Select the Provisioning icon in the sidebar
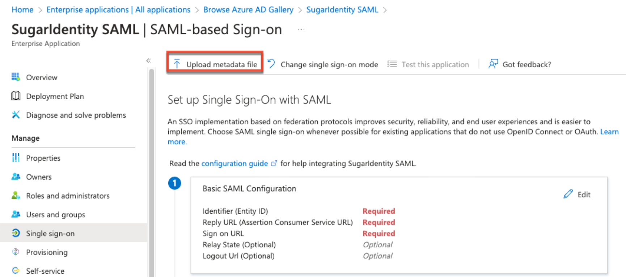Screen dimensions: 626x277 pos(16,252)
